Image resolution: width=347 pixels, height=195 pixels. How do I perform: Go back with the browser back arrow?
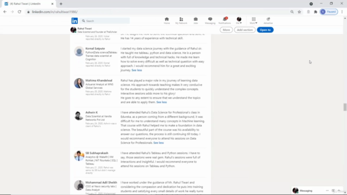click(5, 12)
